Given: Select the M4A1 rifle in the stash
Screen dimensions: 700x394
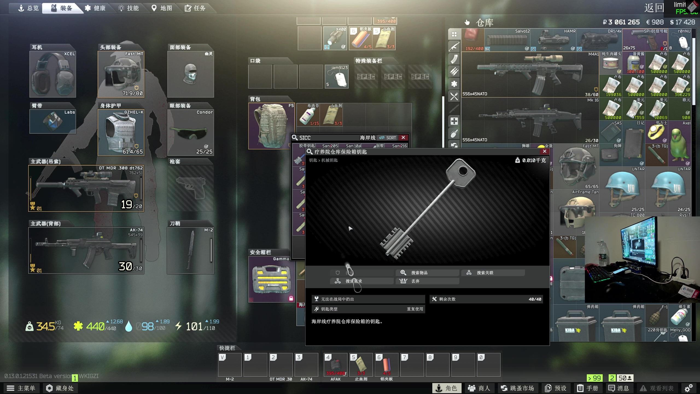Looking at the screenshot, I should pyautogui.click(x=530, y=74).
